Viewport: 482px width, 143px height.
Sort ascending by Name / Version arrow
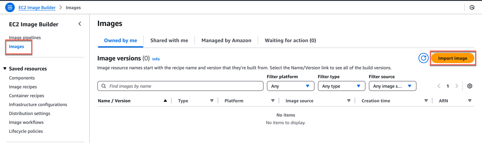pyautogui.click(x=165, y=101)
